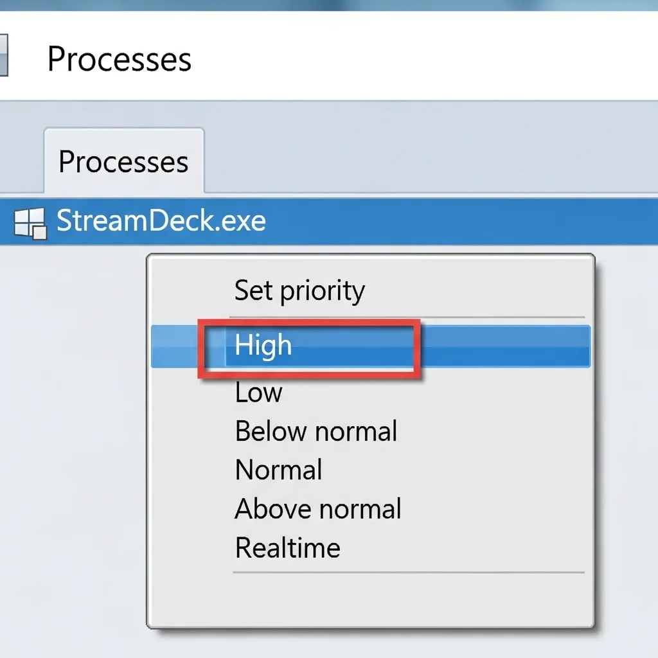
Task: Set priority to Low
Action: click(x=258, y=392)
